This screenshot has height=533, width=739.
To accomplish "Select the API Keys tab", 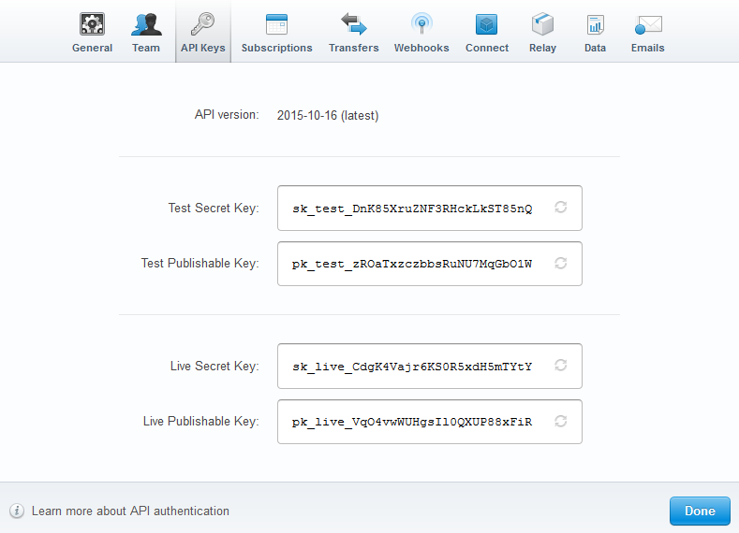I will point(202,33).
